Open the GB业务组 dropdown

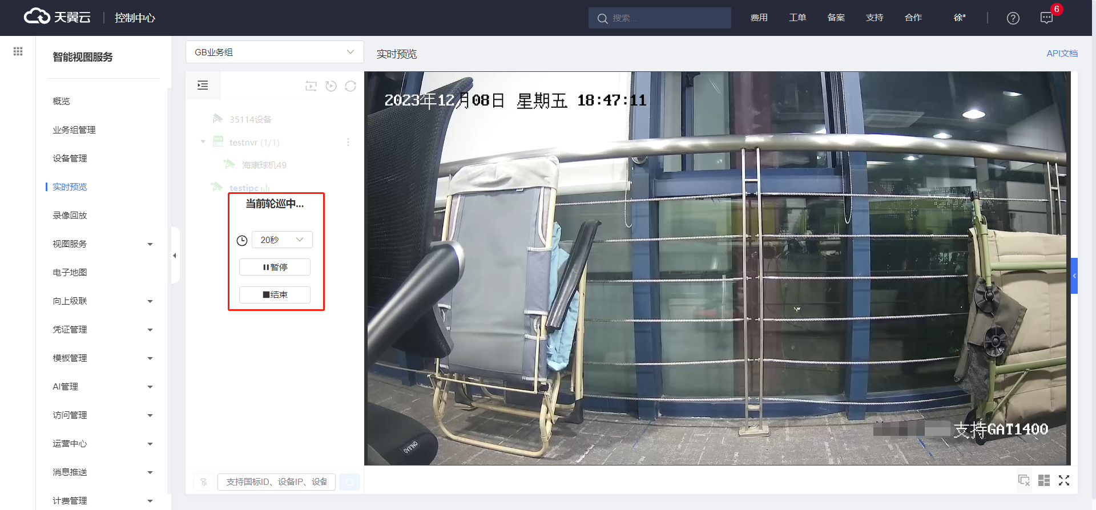coord(275,52)
